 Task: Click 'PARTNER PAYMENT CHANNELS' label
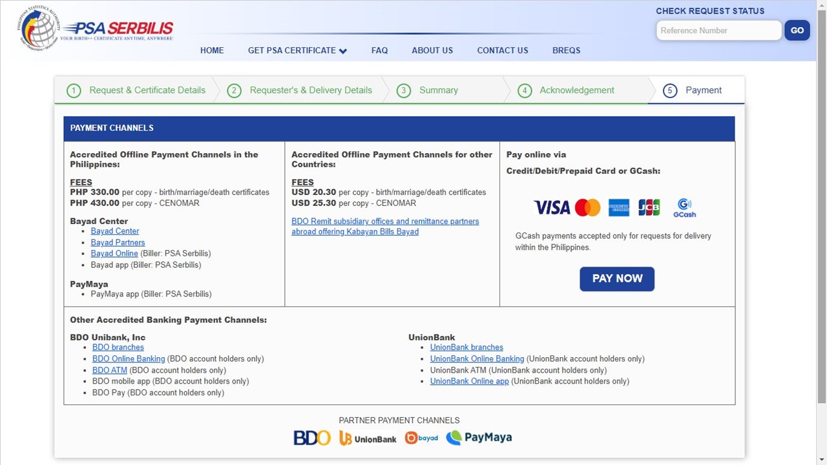click(x=399, y=420)
